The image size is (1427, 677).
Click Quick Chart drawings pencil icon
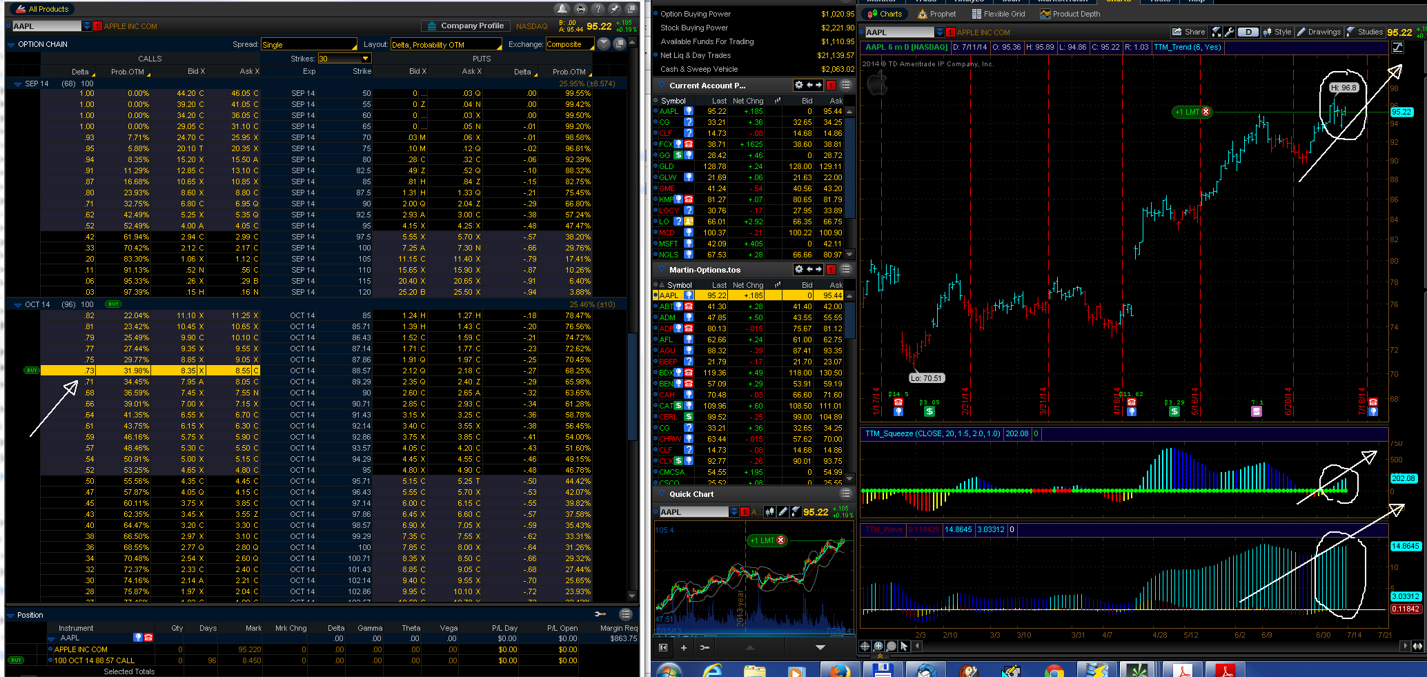pos(783,511)
